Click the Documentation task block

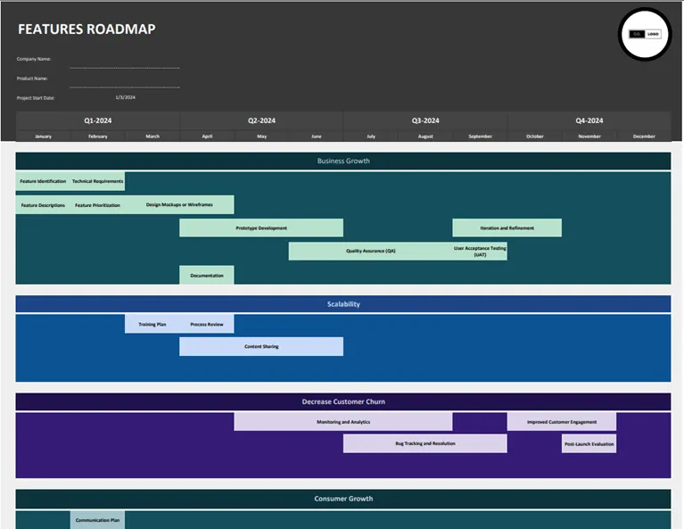click(207, 275)
